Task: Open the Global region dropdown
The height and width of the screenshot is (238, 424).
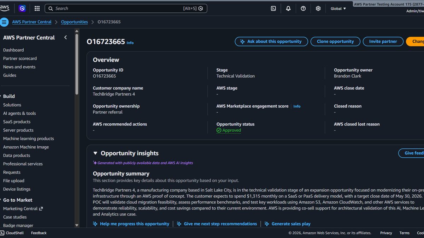Action: 338,8
